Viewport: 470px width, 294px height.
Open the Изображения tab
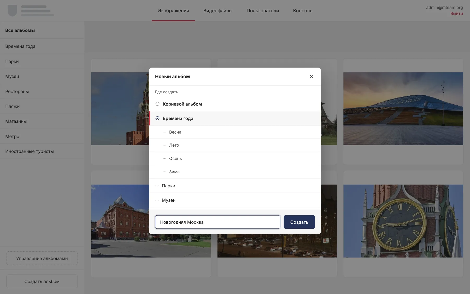coord(173,11)
